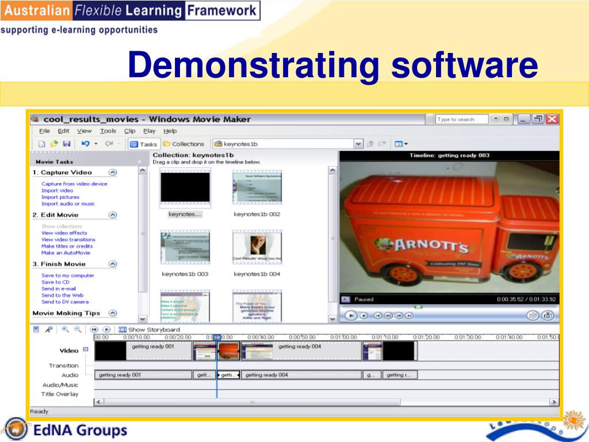
Task: Open View video effects
Action: 64,233
